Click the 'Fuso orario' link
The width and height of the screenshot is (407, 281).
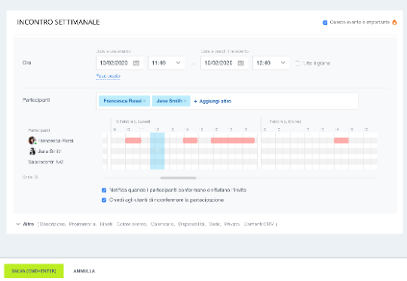(108, 76)
